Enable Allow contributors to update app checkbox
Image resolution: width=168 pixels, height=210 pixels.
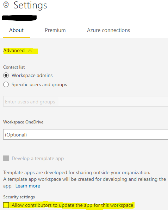tap(6, 205)
